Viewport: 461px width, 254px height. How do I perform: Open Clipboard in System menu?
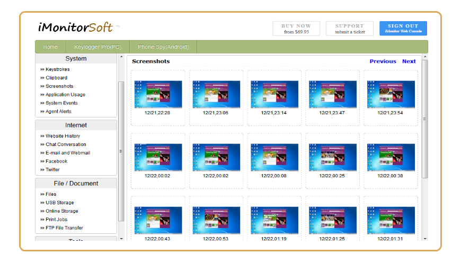pyautogui.click(x=57, y=78)
